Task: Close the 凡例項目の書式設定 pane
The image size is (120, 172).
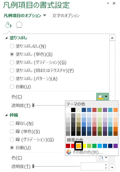Action: click(114, 3)
